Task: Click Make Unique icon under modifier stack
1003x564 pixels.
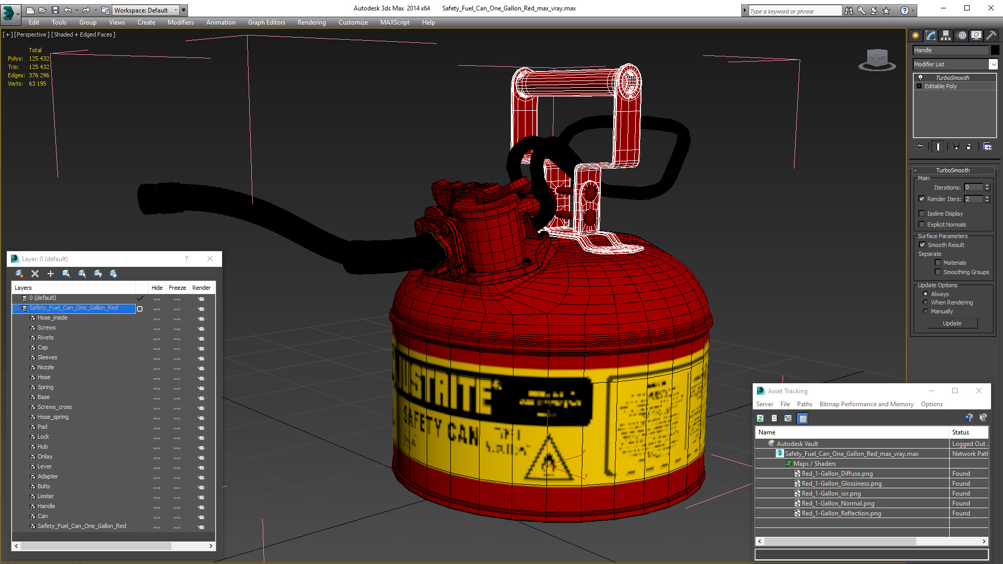Action: click(956, 147)
